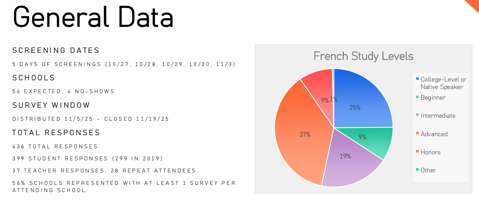This screenshot has height=203, width=479.
Task: Click the Honors legend color swatch
Action: click(x=417, y=152)
